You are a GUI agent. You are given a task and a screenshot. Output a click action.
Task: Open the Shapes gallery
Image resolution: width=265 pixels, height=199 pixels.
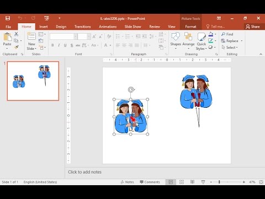(176, 41)
